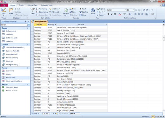Screen dimensions: 165x118
Task: Click the Find binoculars icon
Action: tap(93, 10)
